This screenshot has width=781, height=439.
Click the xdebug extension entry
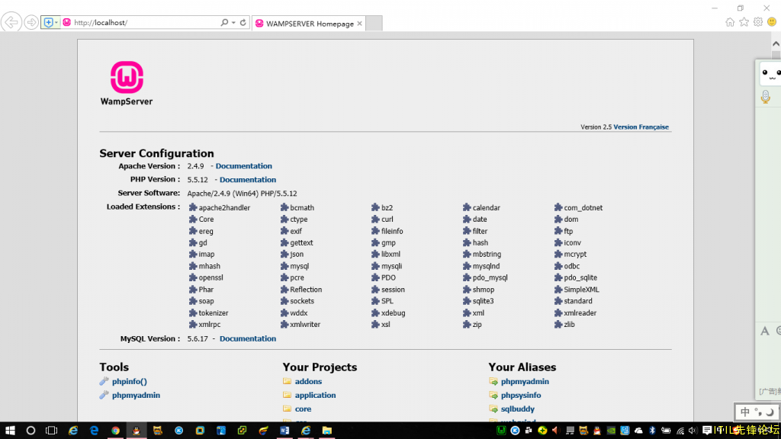coord(388,313)
